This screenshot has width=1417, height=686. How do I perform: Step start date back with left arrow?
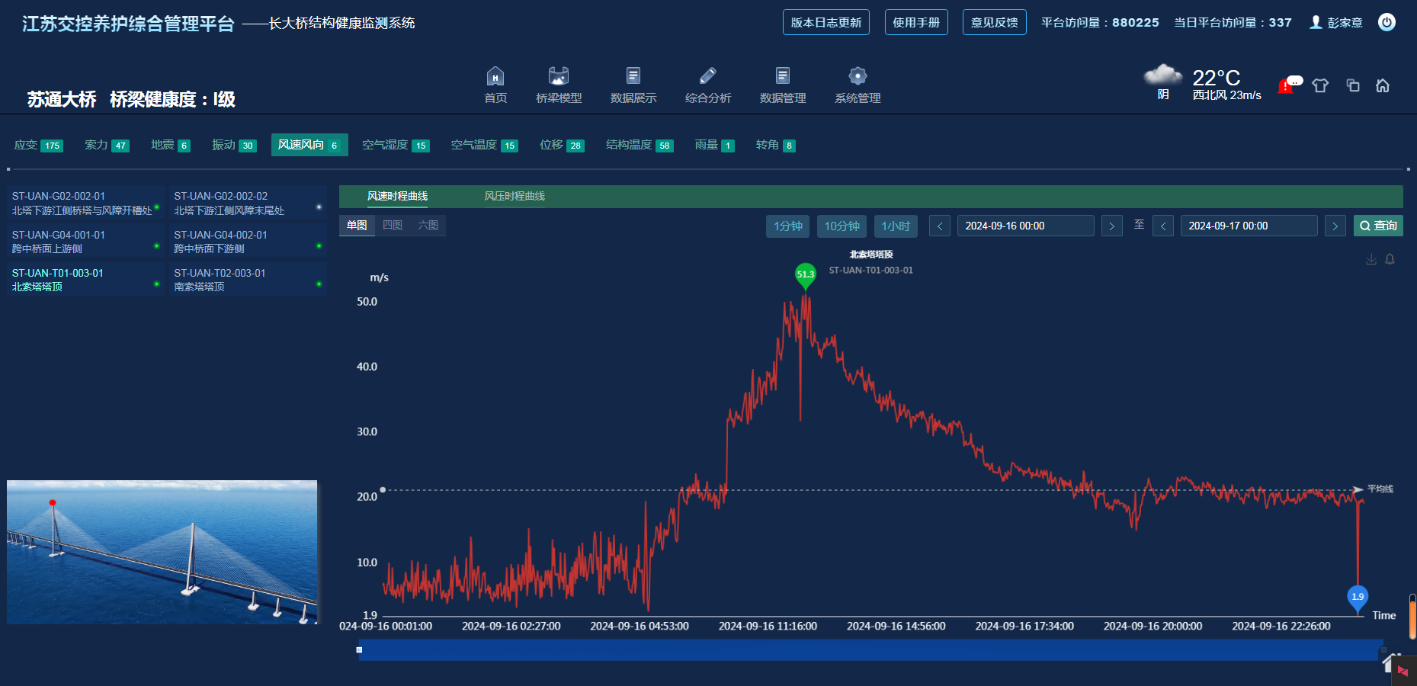pos(940,226)
